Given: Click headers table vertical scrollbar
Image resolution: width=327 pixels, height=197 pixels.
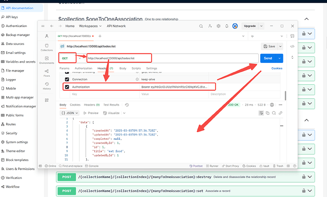Looking at the screenshot, I should [285, 96].
